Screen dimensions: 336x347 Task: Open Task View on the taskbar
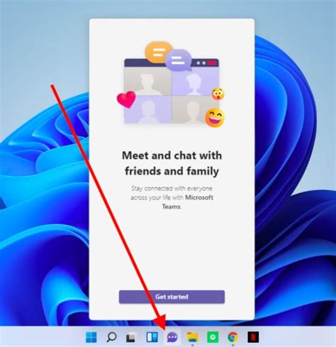[131, 337]
